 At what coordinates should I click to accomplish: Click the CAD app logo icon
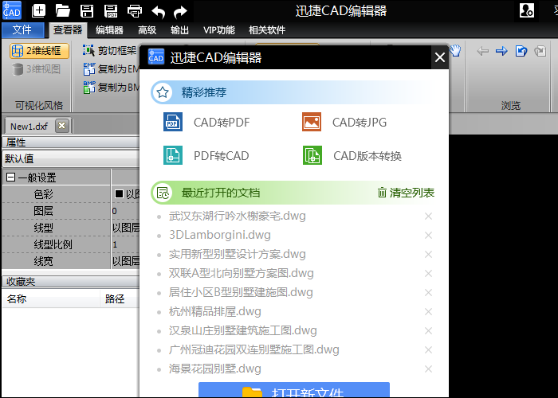point(12,10)
